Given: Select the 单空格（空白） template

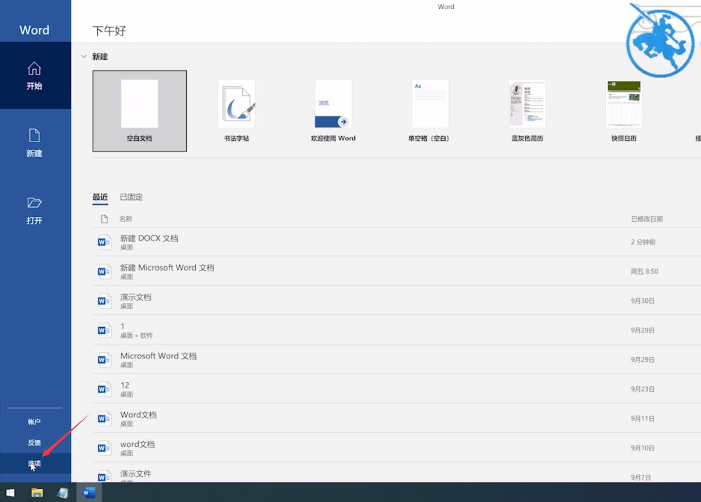Looking at the screenshot, I should (430, 111).
